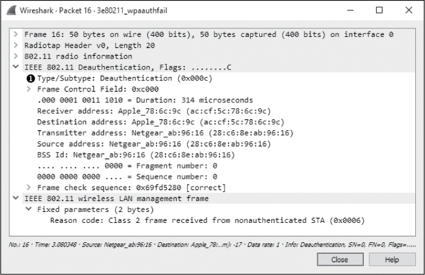
Task: Collapse the Fixed parameters (2 bytes) node
Action: [28, 209]
